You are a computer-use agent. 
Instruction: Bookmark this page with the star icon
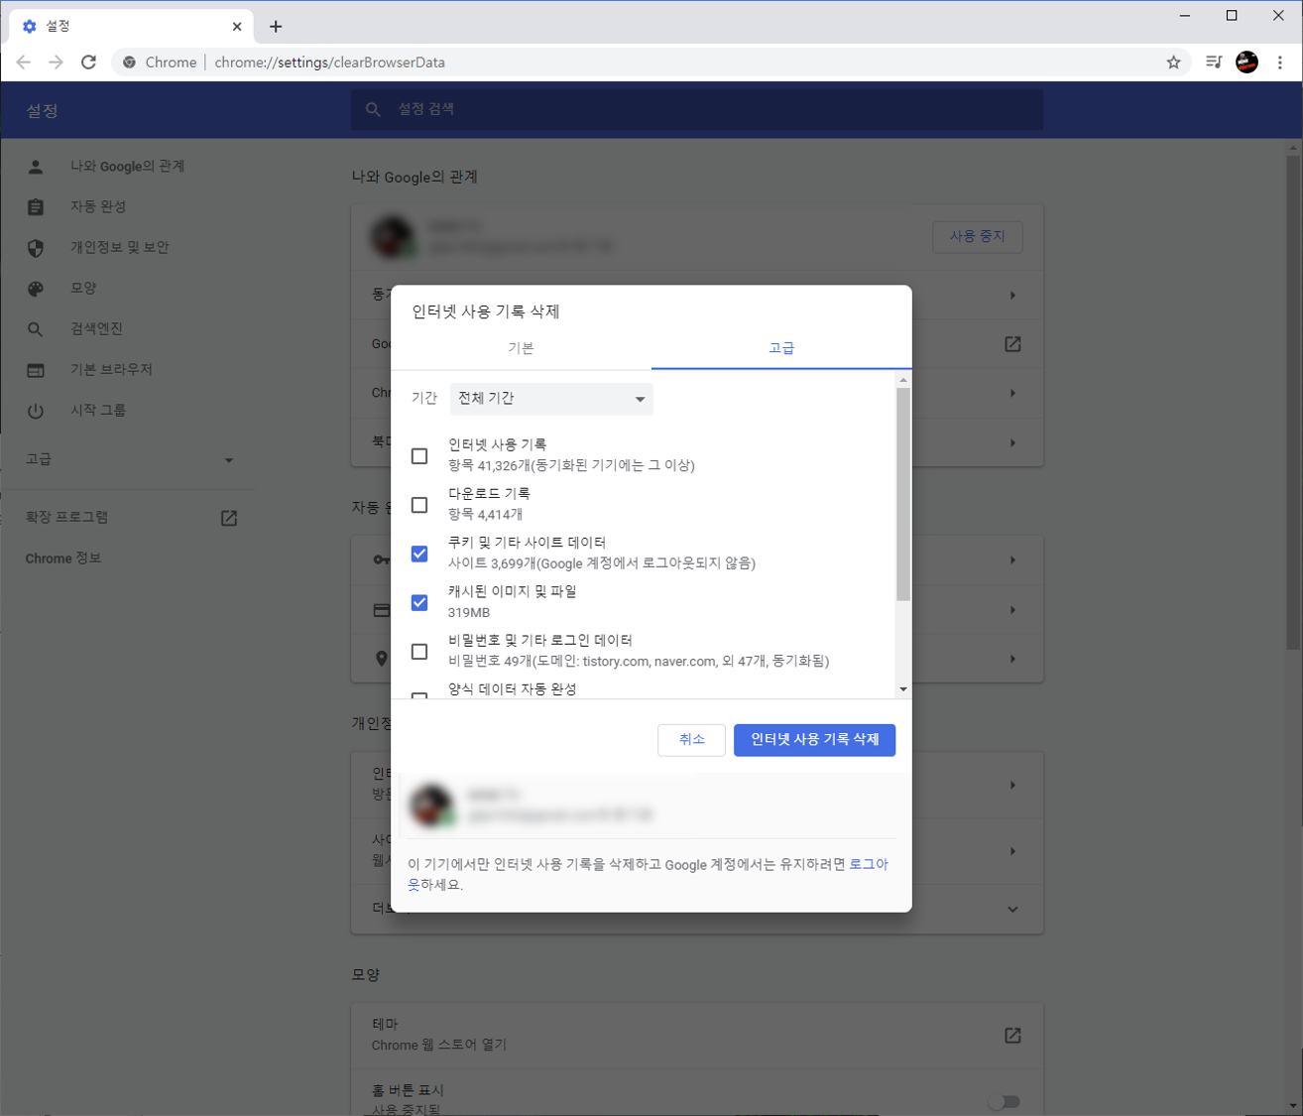click(x=1173, y=62)
